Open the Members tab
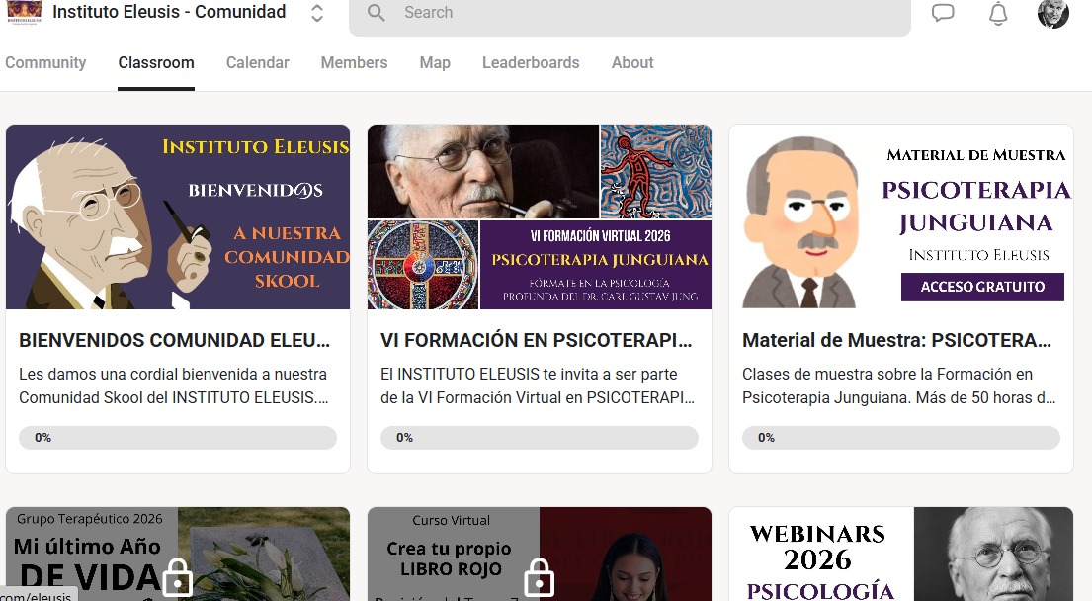Image resolution: width=1092 pixels, height=601 pixels. click(x=354, y=62)
